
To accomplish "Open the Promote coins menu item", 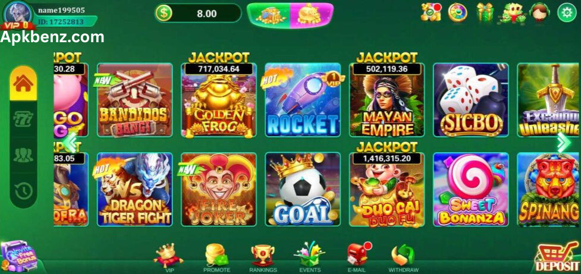I will click(217, 257).
